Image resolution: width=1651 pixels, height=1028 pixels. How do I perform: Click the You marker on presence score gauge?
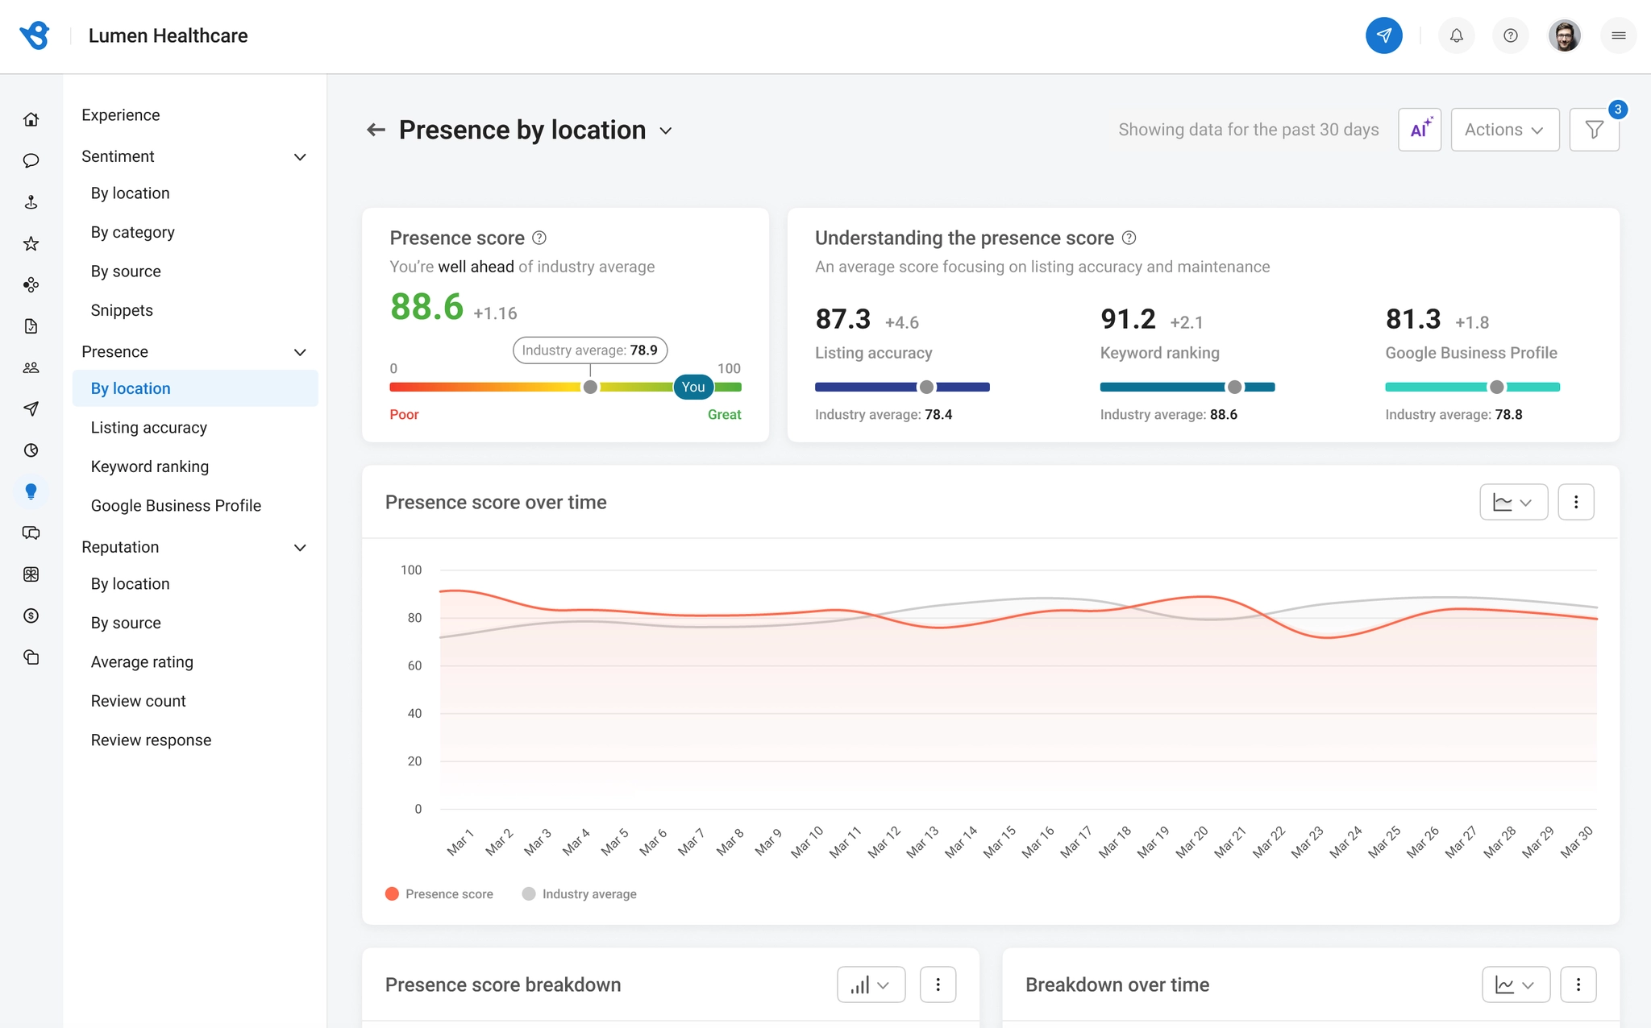693,387
